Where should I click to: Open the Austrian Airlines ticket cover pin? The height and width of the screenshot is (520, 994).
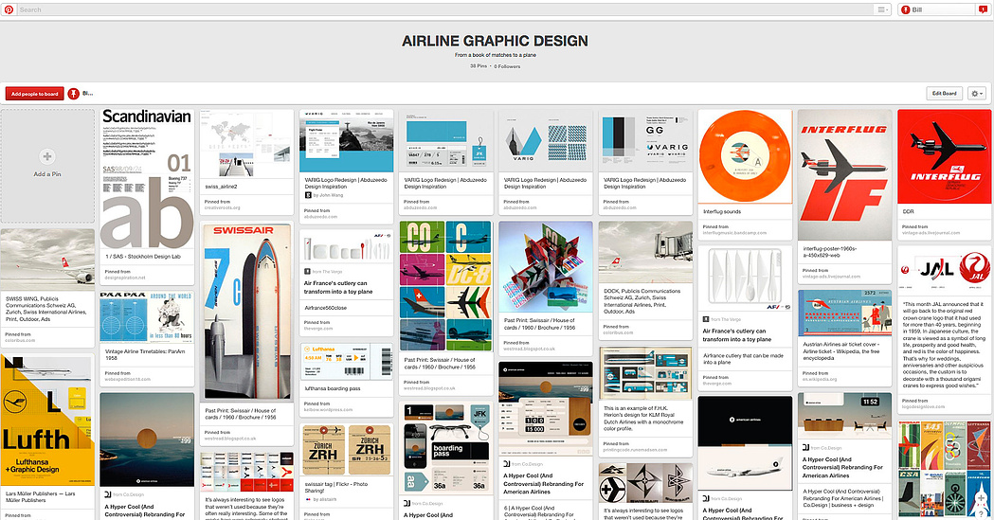[x=844, y=313]
